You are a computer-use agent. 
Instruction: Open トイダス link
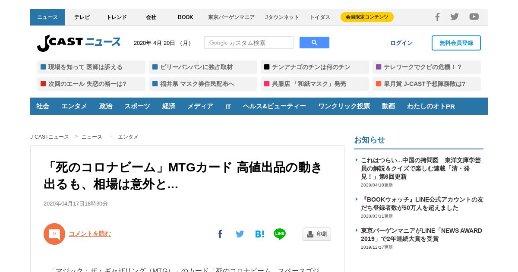(320, 17)
